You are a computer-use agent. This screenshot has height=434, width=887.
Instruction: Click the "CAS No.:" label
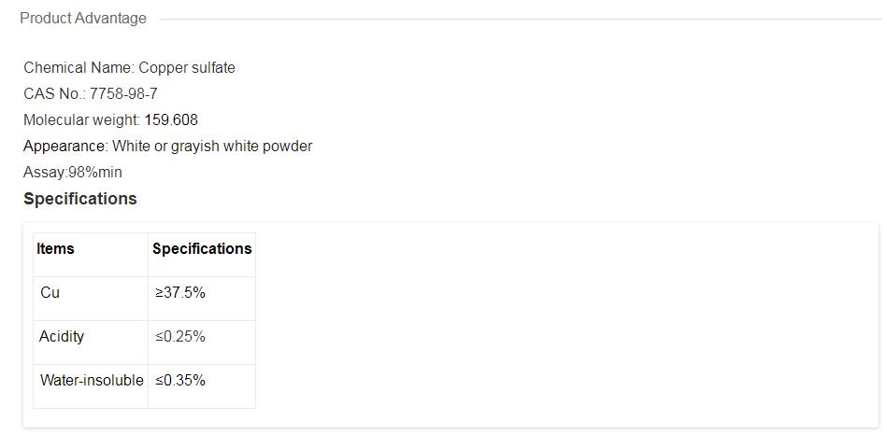click(x=54, y=94)
